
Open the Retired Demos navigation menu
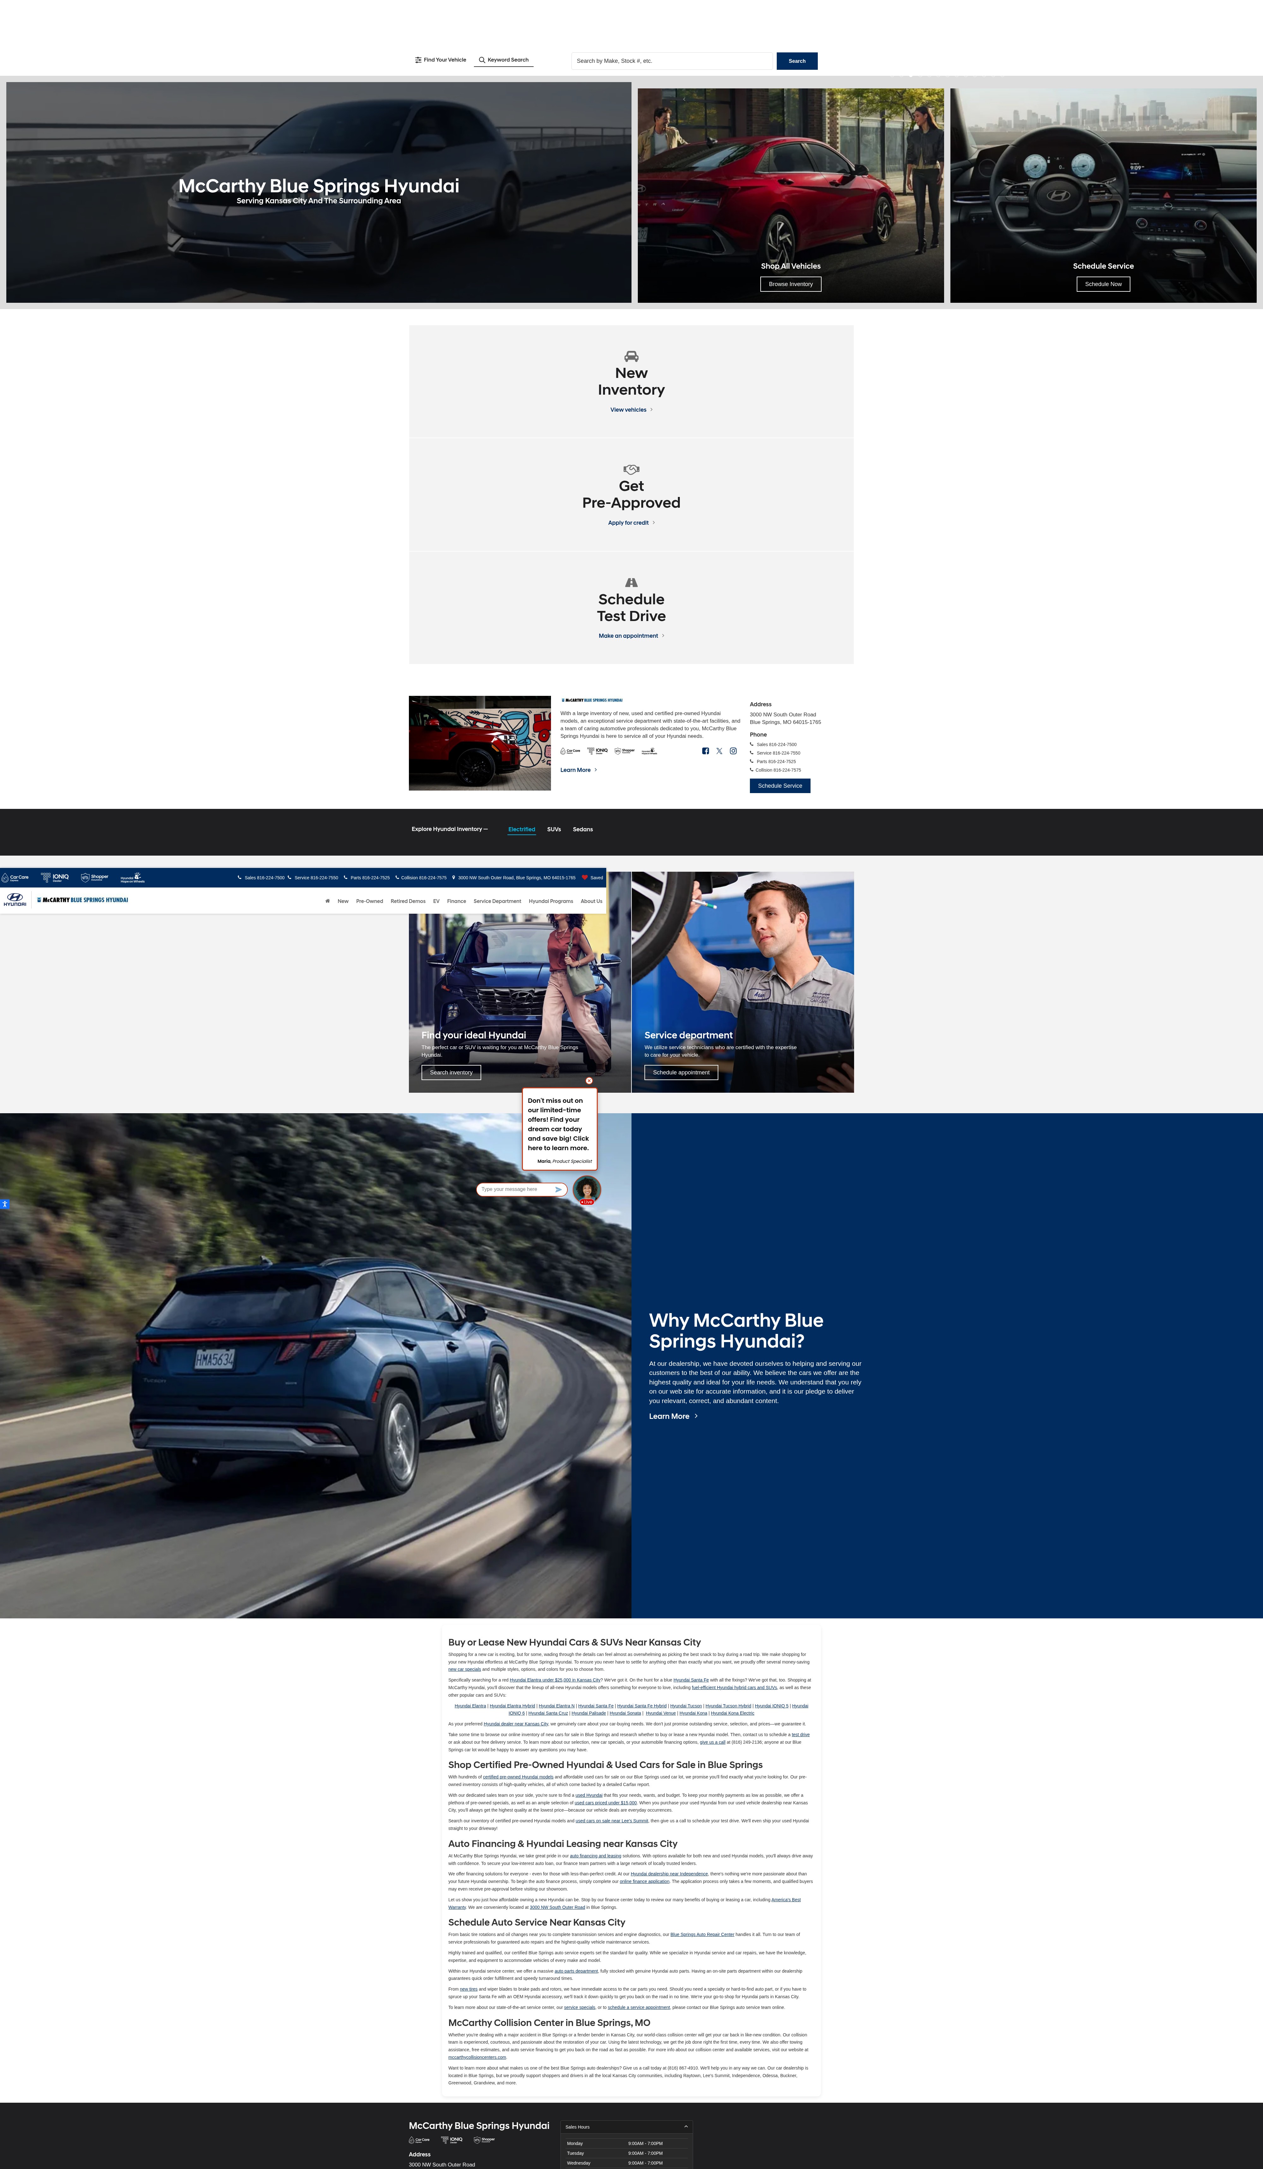click(x=408, y=901)
